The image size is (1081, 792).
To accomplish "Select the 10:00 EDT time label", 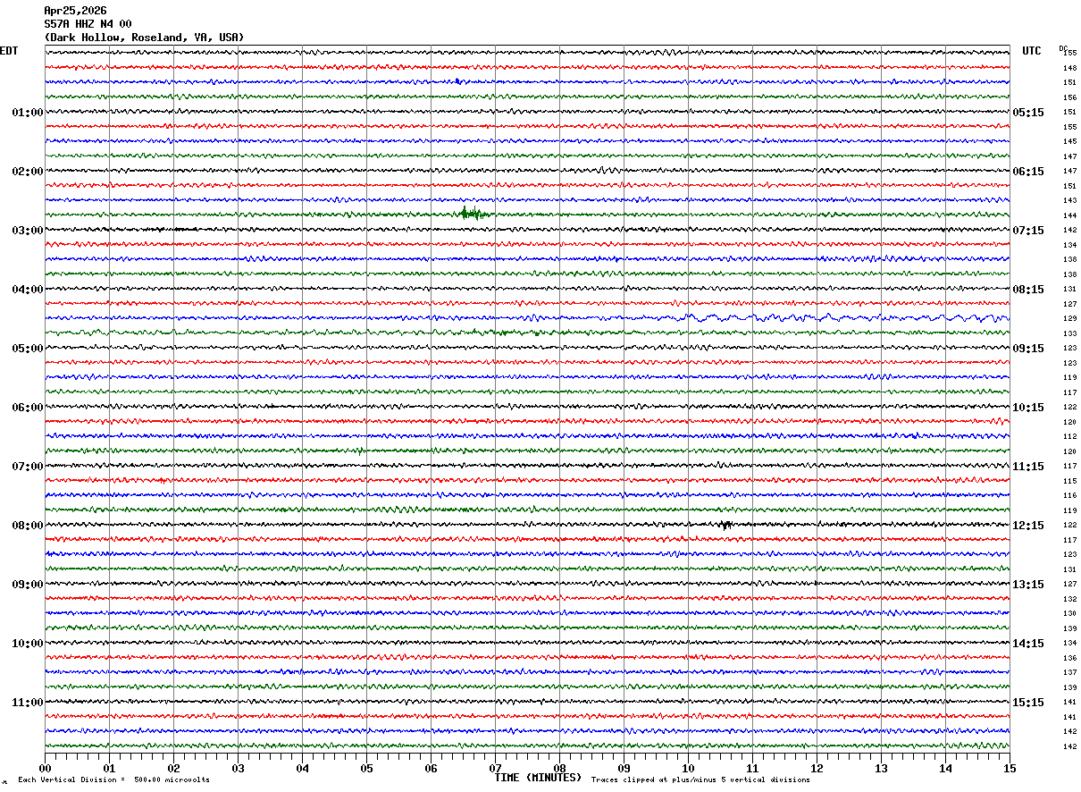I will (27, 644).
